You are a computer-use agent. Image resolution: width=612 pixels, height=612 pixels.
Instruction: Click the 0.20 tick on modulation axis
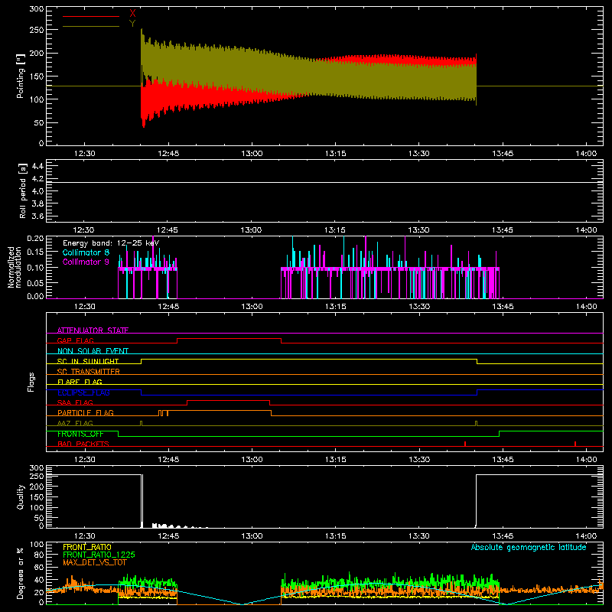tap(35, 239)
